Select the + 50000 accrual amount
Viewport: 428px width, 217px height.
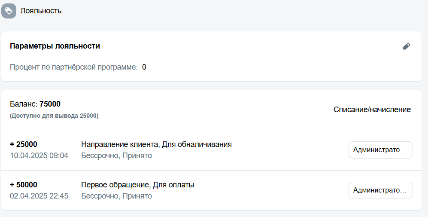tap(24, 185)
